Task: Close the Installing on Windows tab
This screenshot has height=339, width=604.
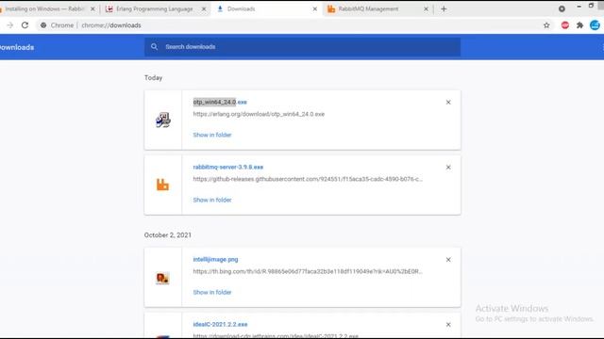Action: pos(92,8)
